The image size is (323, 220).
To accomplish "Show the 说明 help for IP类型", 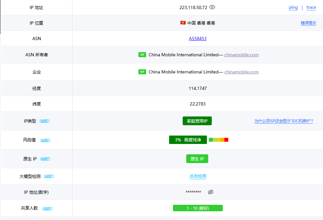I will tap(45, 121).
